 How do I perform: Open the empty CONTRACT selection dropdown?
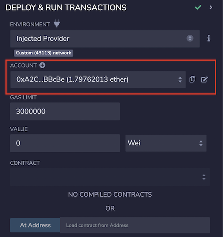(110, 177)
